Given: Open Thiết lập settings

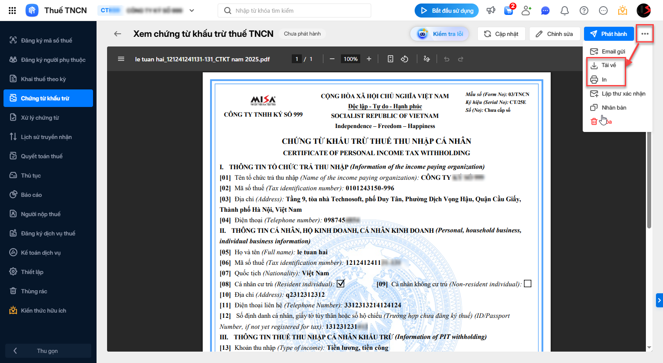Looking at the screenshot, I should tap(48, 272).
